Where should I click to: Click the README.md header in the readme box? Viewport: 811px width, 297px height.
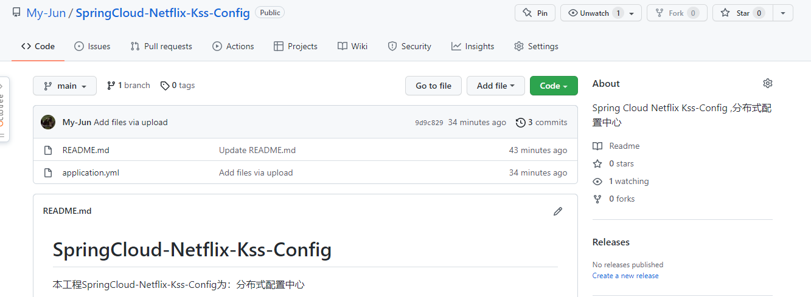pyautogui.click(x=67, y=211)
